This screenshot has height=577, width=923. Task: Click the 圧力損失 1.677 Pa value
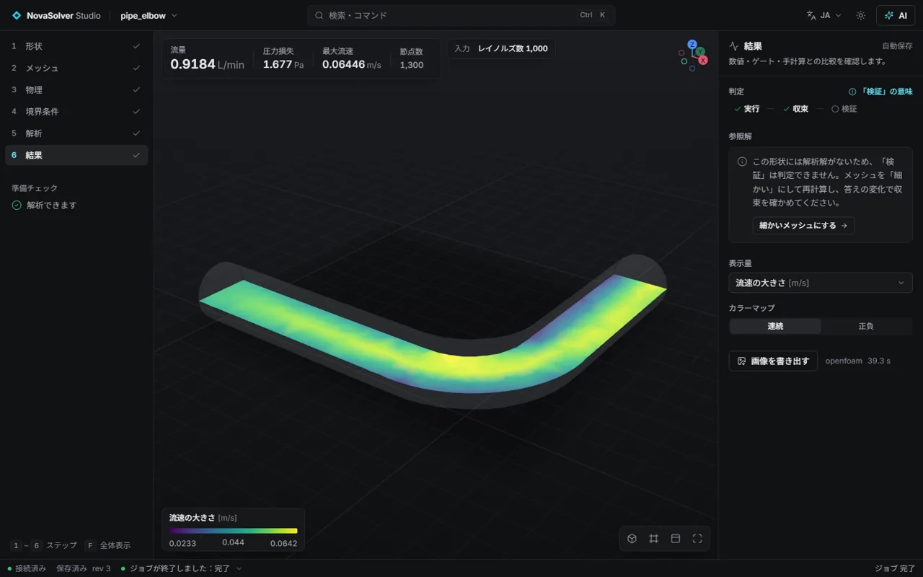click(283, 64)
